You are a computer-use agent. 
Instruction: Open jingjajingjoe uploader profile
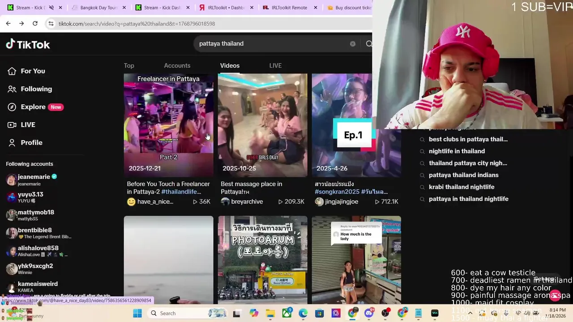[x=342, y=202]
